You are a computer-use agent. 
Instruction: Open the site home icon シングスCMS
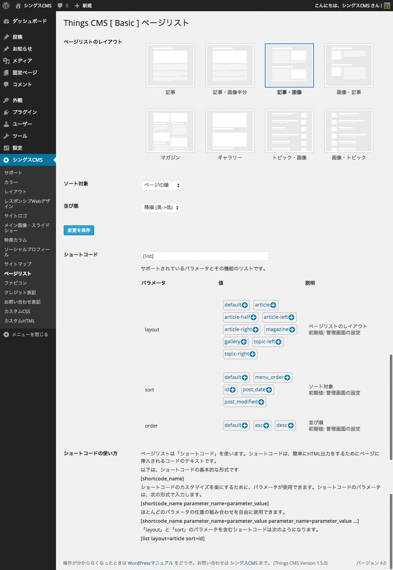[x=18, y=6]
